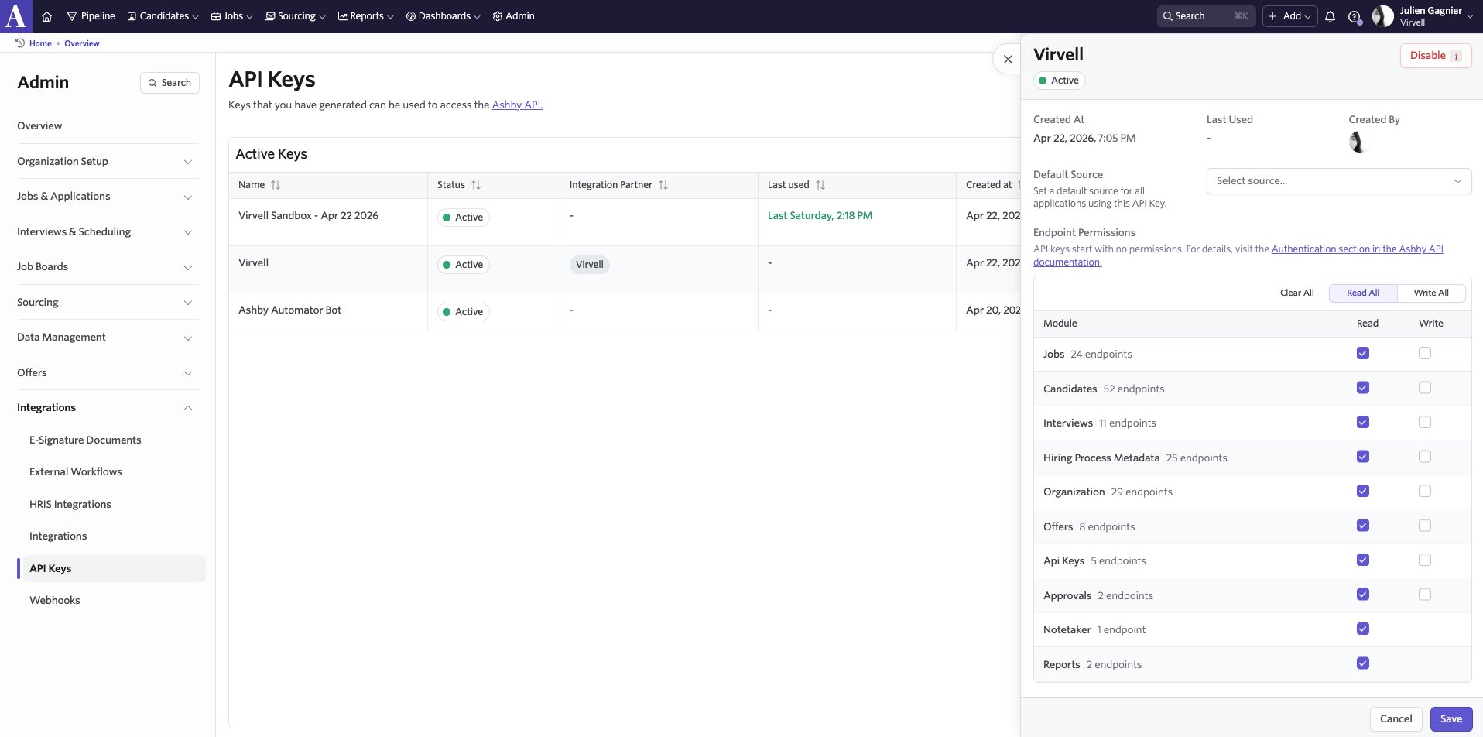Enable Write permission for Offers

tap(1425, 526)
